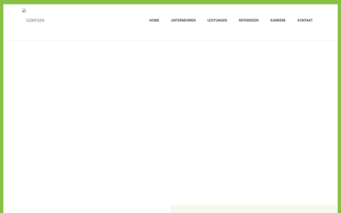Select REFERENZEN in the navigation bar
The width and height of the screenshot is (341, 213).
(248, 20)
